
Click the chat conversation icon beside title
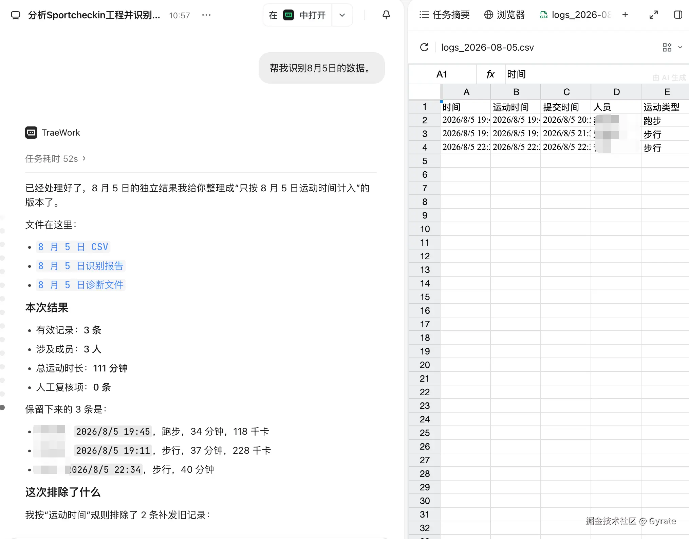click(x=16, y=15)
